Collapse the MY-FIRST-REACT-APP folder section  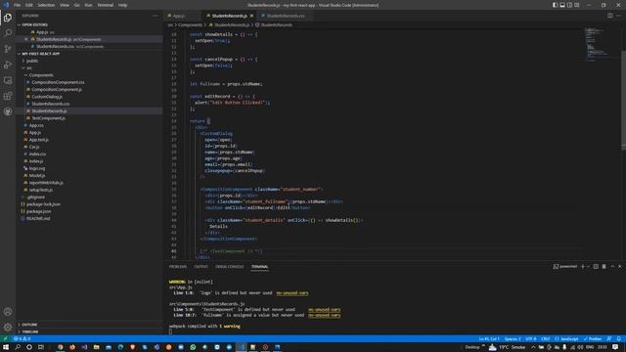click(x=89, y=54)
